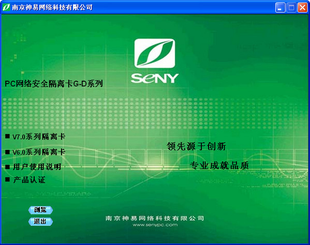Open 用户使用说明 user manual entry
Viewport: 310px width, 245px height.
click(x=37, y=167)
